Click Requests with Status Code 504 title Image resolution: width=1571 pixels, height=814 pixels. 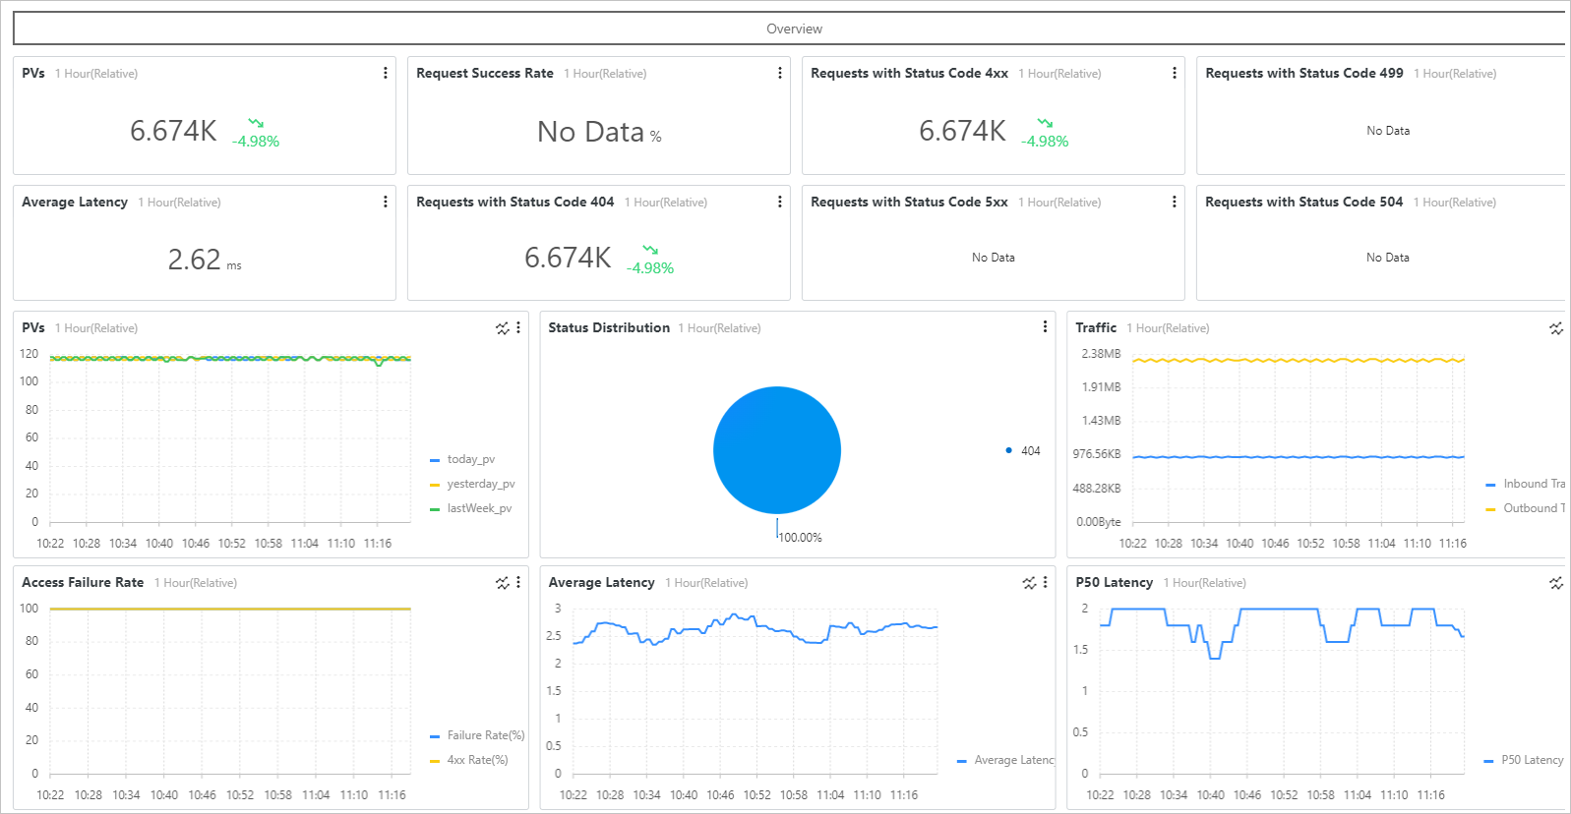1304,202
